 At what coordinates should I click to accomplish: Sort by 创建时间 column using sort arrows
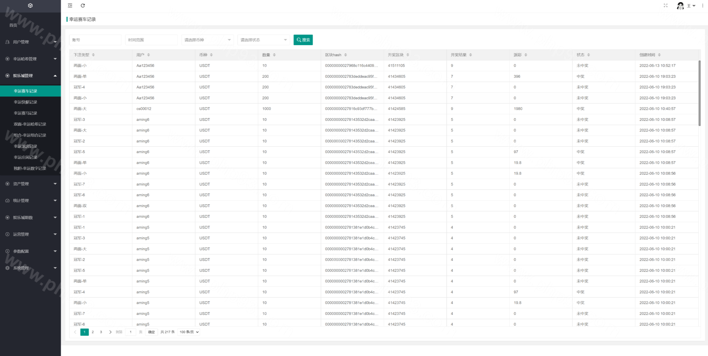(x=659, y=55)
